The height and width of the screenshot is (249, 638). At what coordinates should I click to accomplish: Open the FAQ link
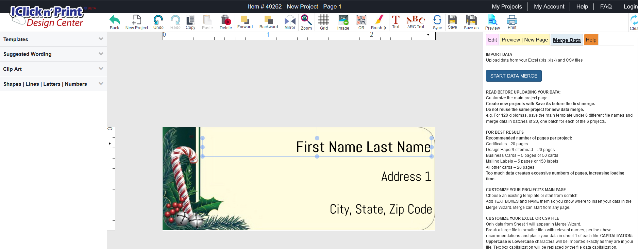(x=606, y=6)
